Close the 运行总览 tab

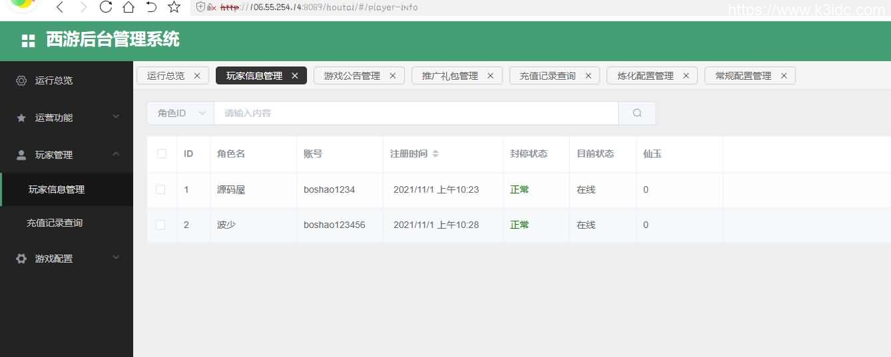[x=197, y=76]
